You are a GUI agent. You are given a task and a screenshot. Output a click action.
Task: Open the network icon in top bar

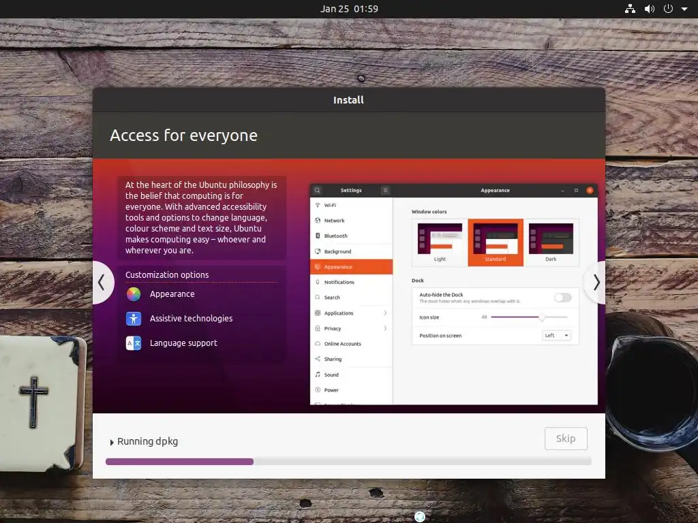630,9
